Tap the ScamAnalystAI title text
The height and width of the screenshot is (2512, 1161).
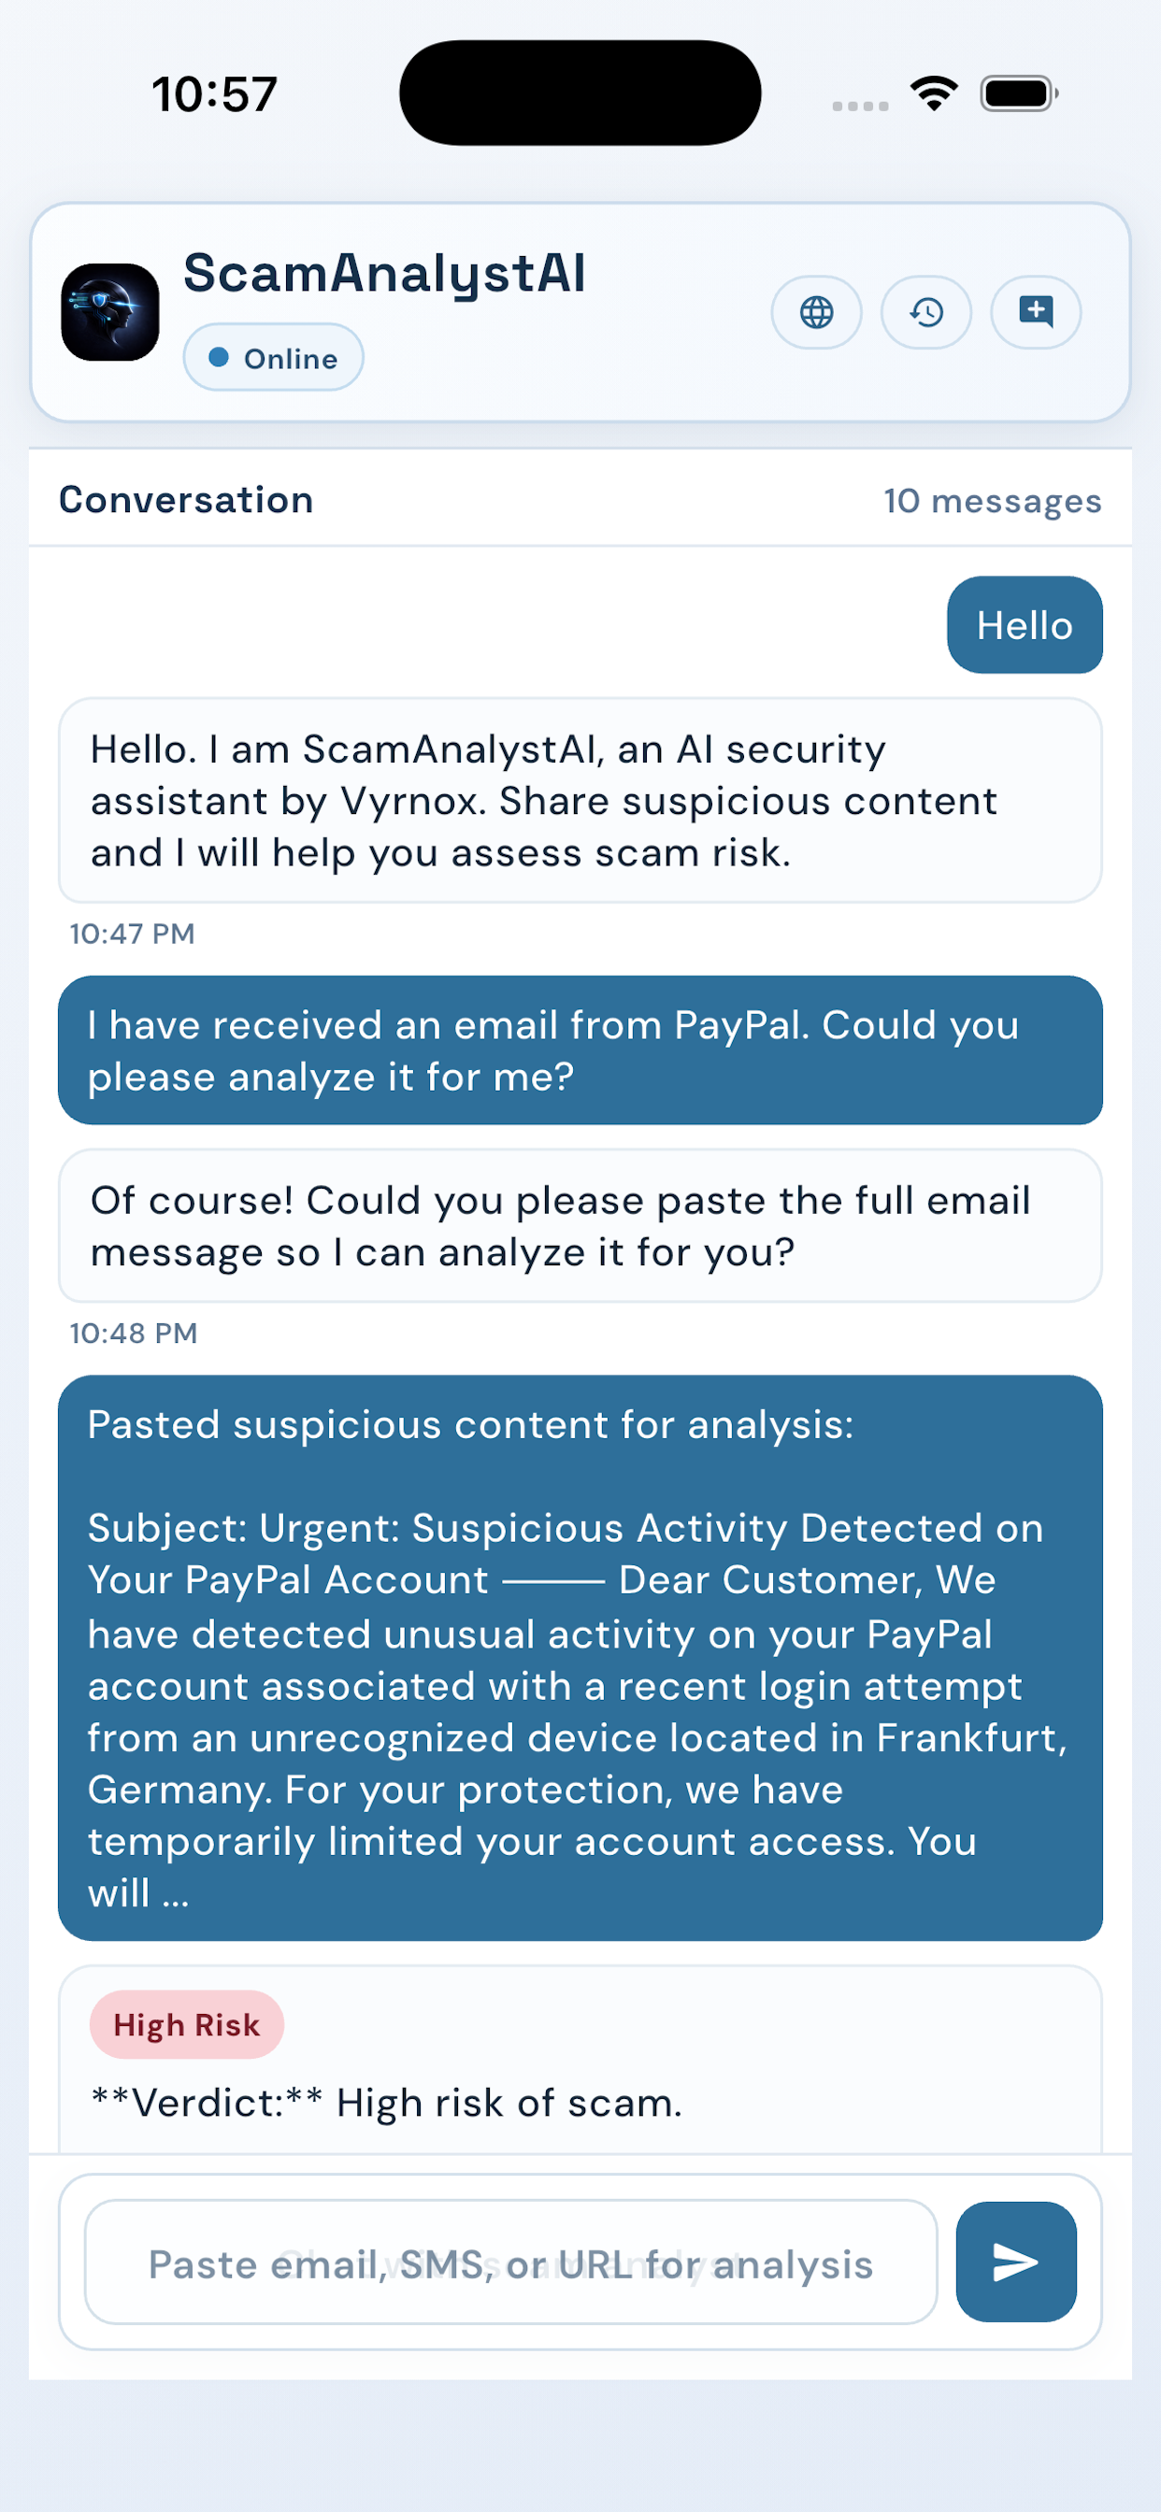pos(384,274)
